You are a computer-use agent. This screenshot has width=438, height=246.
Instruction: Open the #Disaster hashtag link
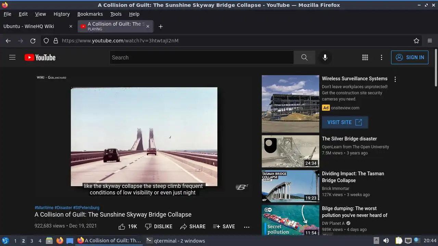(63, 207)
